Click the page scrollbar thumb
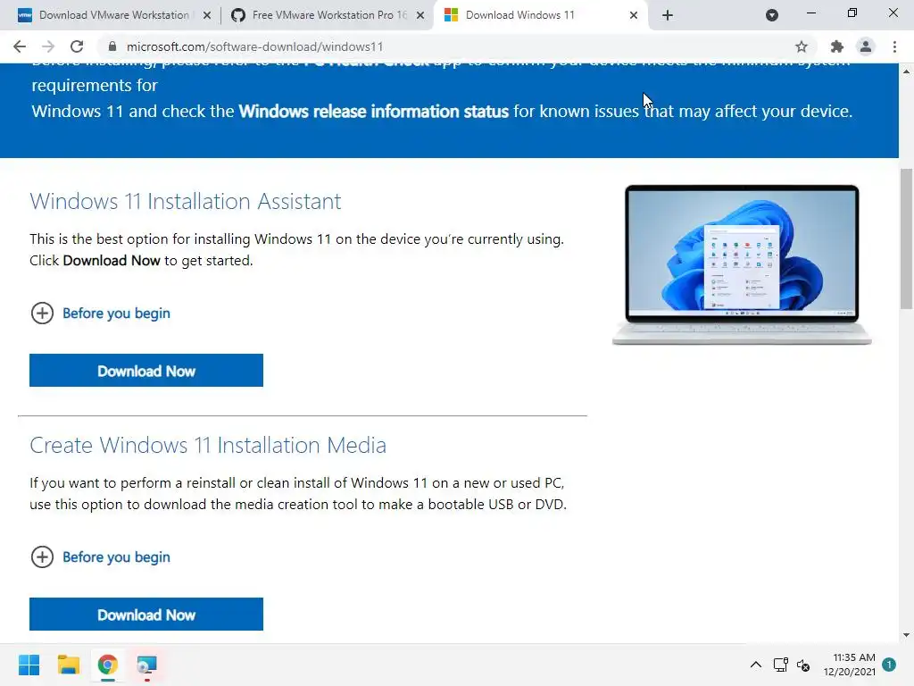 click(x=907, y=239)
